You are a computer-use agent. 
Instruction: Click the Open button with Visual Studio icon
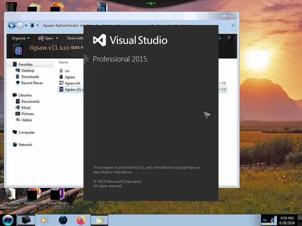46,38
